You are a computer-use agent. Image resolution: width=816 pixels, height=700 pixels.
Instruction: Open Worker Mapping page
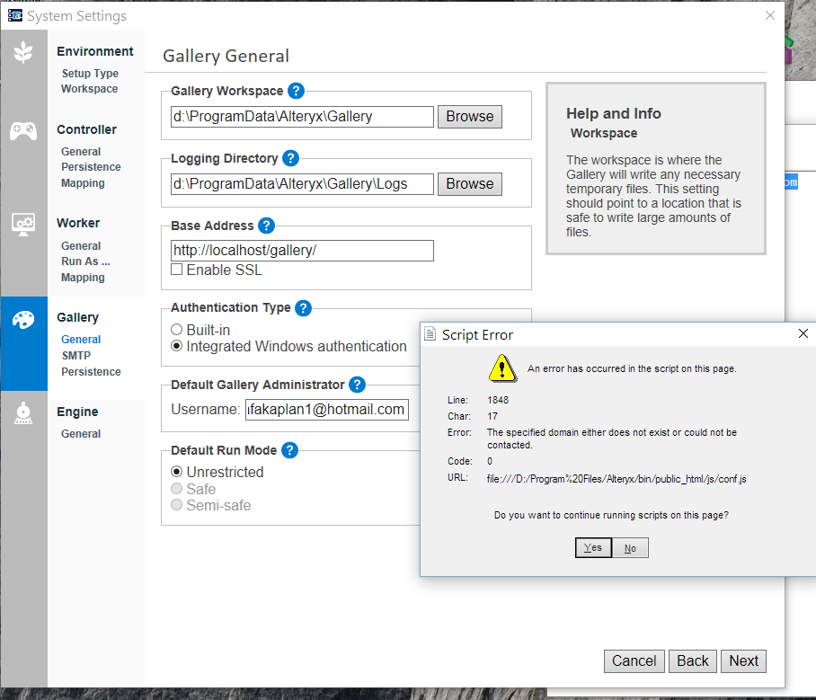[83, 278]
